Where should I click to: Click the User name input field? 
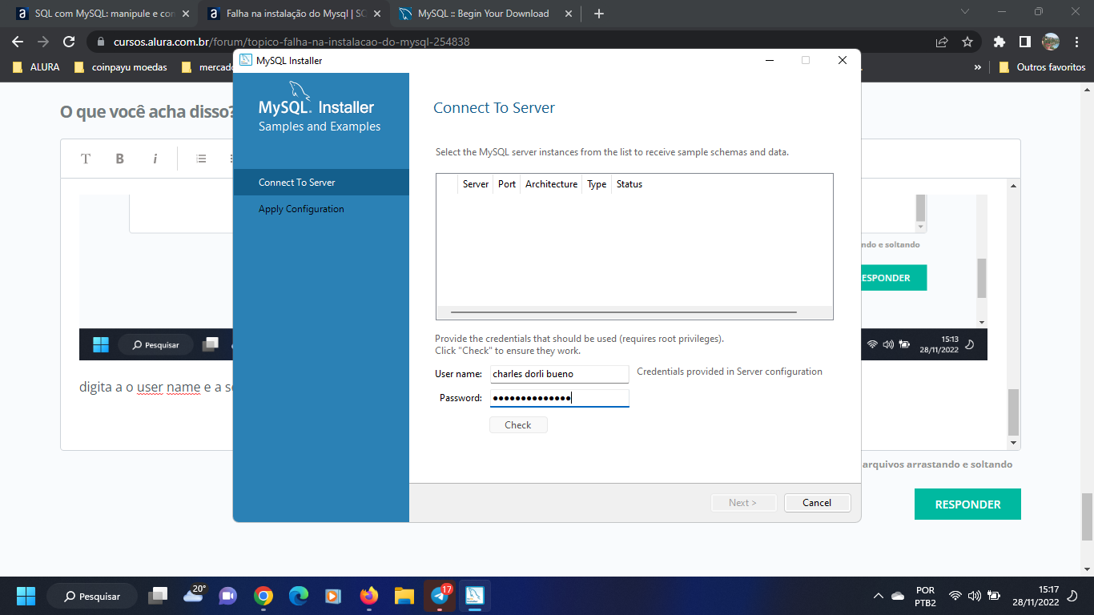(559, 374)
